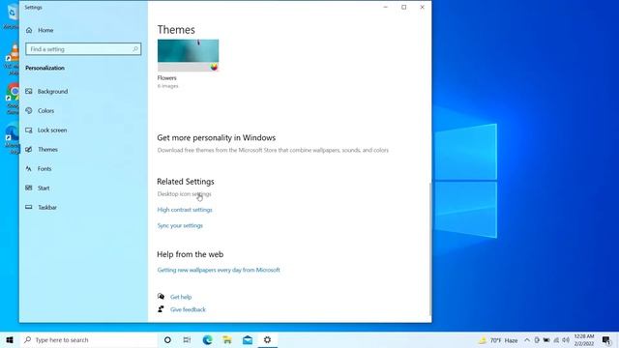Click the battery icon in system tray
Screen dimensions: 619x348
pos(546,340)
